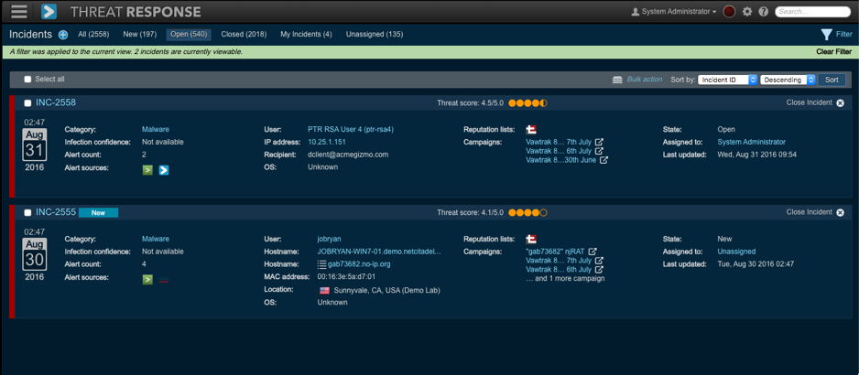Click green alert source icon in INC-2558
Image resolution: width=859 pixels, height=375 pixels.
pyautogui.click(x=147, y=170)
